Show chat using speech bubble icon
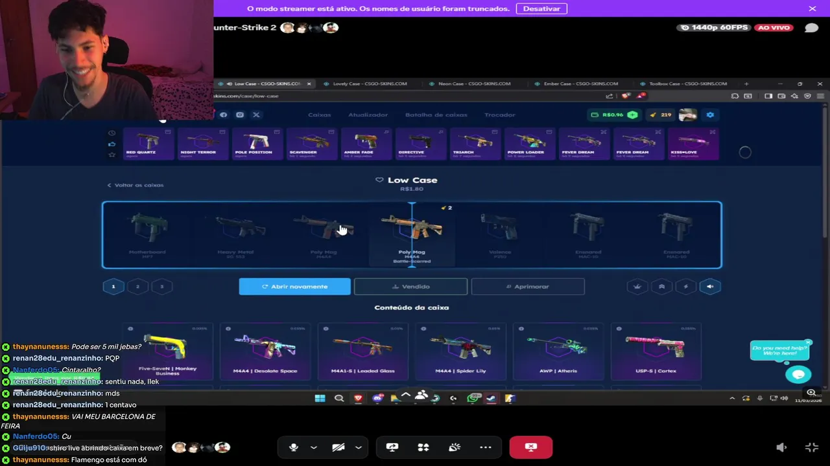 (x=811, y=28)
